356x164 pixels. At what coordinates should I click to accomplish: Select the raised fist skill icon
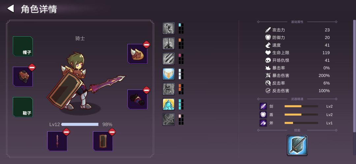pos(168,28)
